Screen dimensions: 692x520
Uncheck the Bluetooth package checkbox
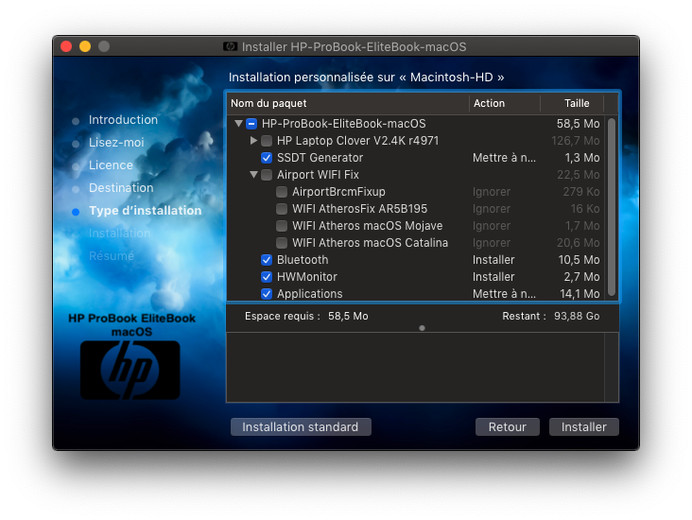coord(267,260)
